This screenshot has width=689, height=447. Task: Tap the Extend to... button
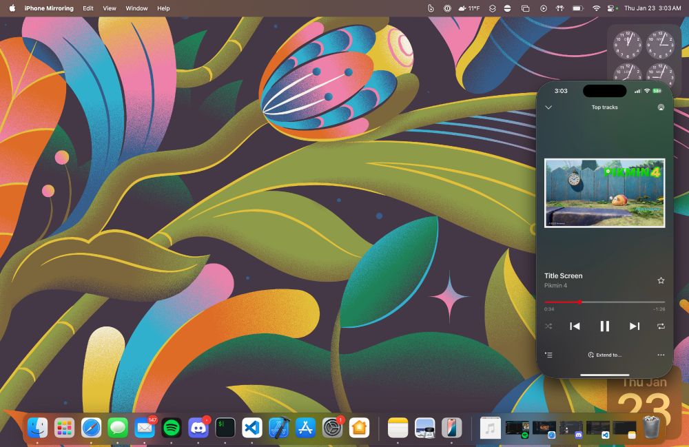(605, 355)
